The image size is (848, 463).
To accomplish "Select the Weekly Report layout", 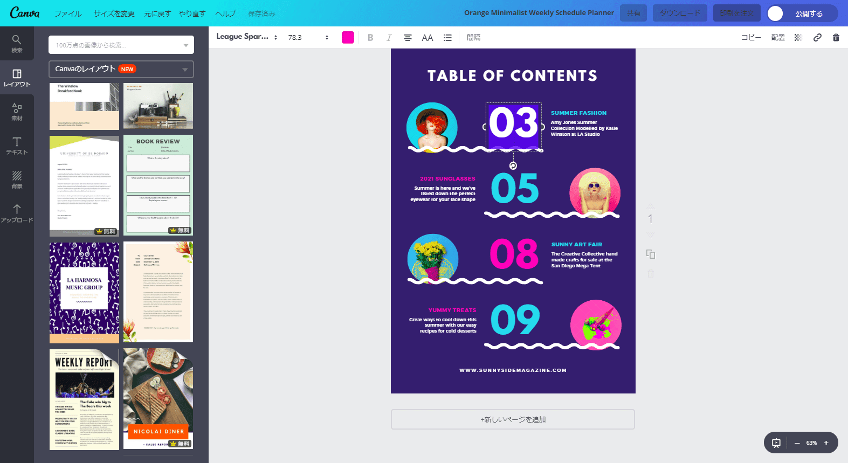I will [x=84, y=399].
